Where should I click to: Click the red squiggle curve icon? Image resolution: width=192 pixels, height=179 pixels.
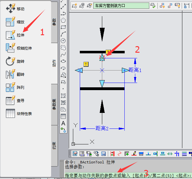(119, 154)
